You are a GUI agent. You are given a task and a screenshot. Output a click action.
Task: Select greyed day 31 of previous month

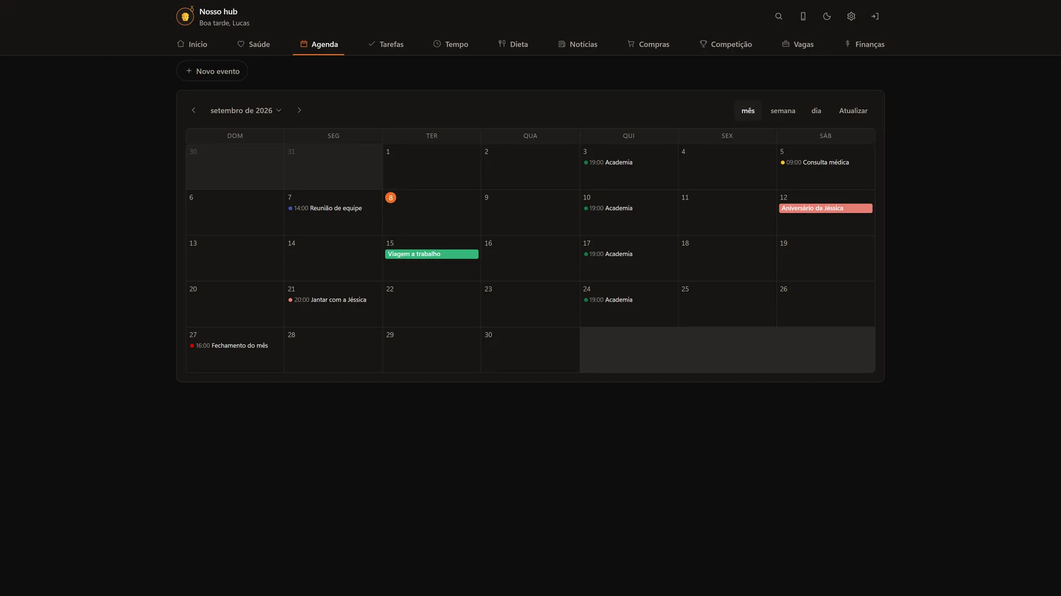pyautogui.click(x=333, y=167)
